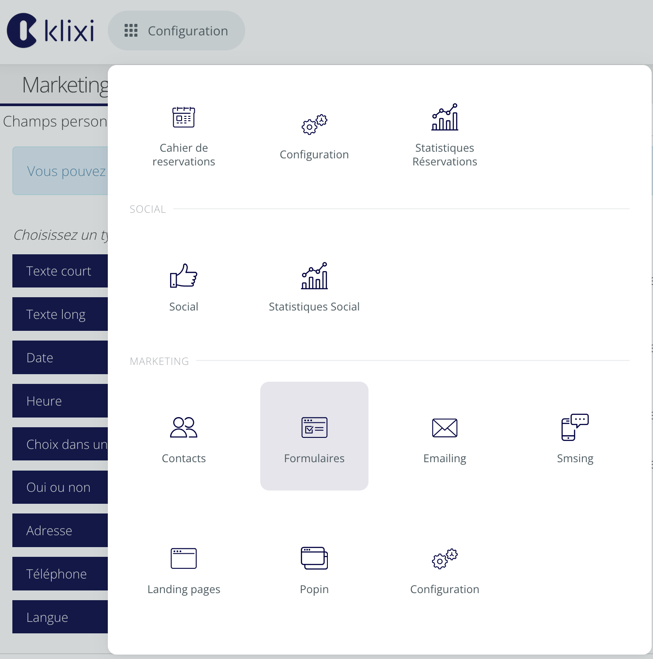Select the Texte long field type
The width and height of the screenshot is (653, 659).
click(60, 314)
